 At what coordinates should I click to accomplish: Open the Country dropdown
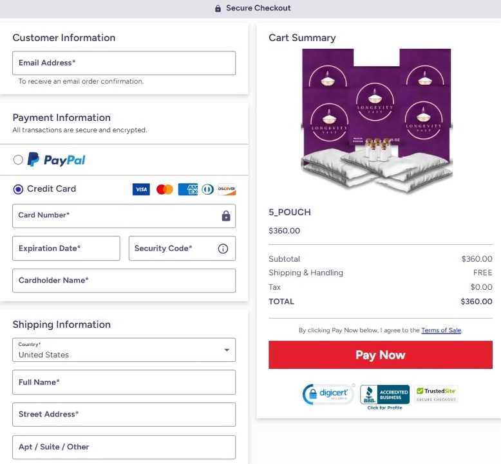[x=124, y=350]
